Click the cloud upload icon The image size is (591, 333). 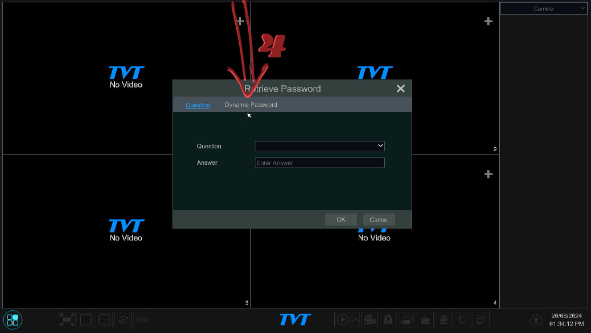[x=536, y=320]
